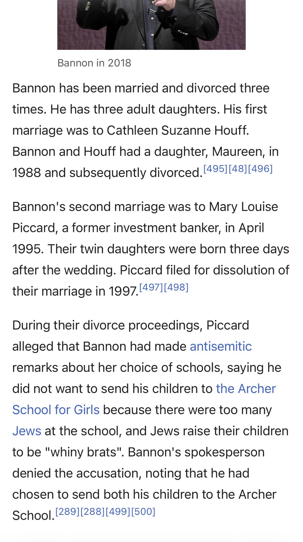
Task: Open the Bannon in 2018 photo
Action: [151, 24]
